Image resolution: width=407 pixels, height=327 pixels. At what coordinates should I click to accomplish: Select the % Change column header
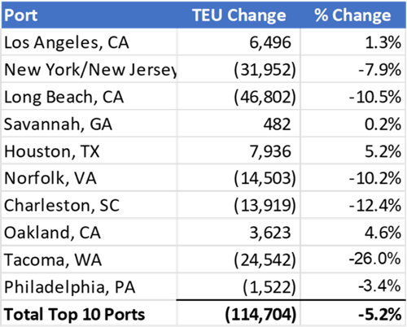(x=352, y=15)
